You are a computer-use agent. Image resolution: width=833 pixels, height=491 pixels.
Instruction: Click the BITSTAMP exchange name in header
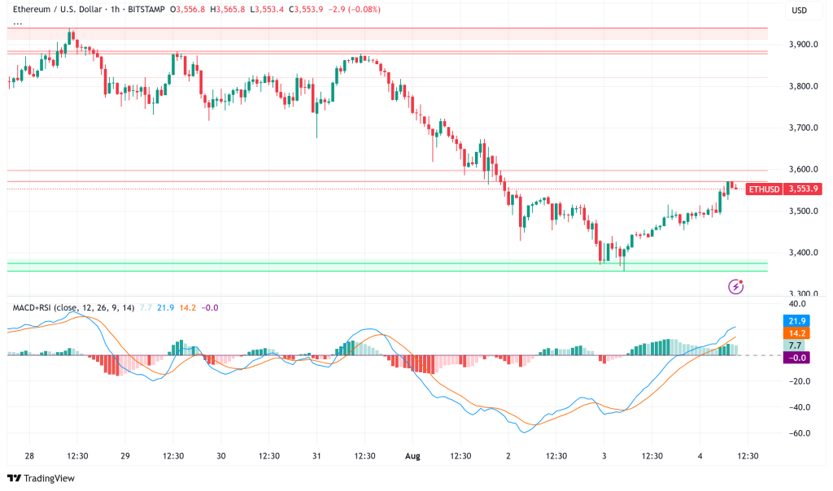(x=146, y=10)
